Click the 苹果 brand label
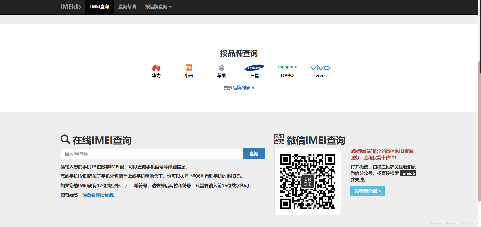This screenshot has height=227, width=481. pyautogui.click(x=221, y=76)
